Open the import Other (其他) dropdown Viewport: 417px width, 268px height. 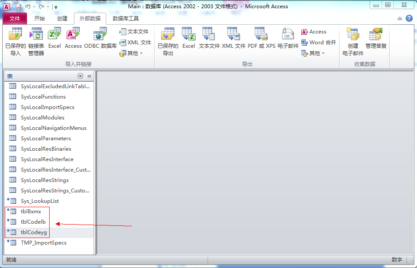click(x=131, y=53)
